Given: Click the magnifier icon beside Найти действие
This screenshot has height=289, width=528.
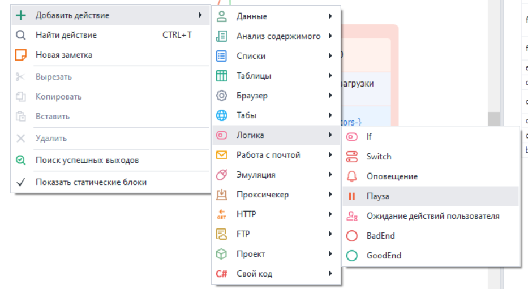Looking at the screenshot, I should [21, 35].
